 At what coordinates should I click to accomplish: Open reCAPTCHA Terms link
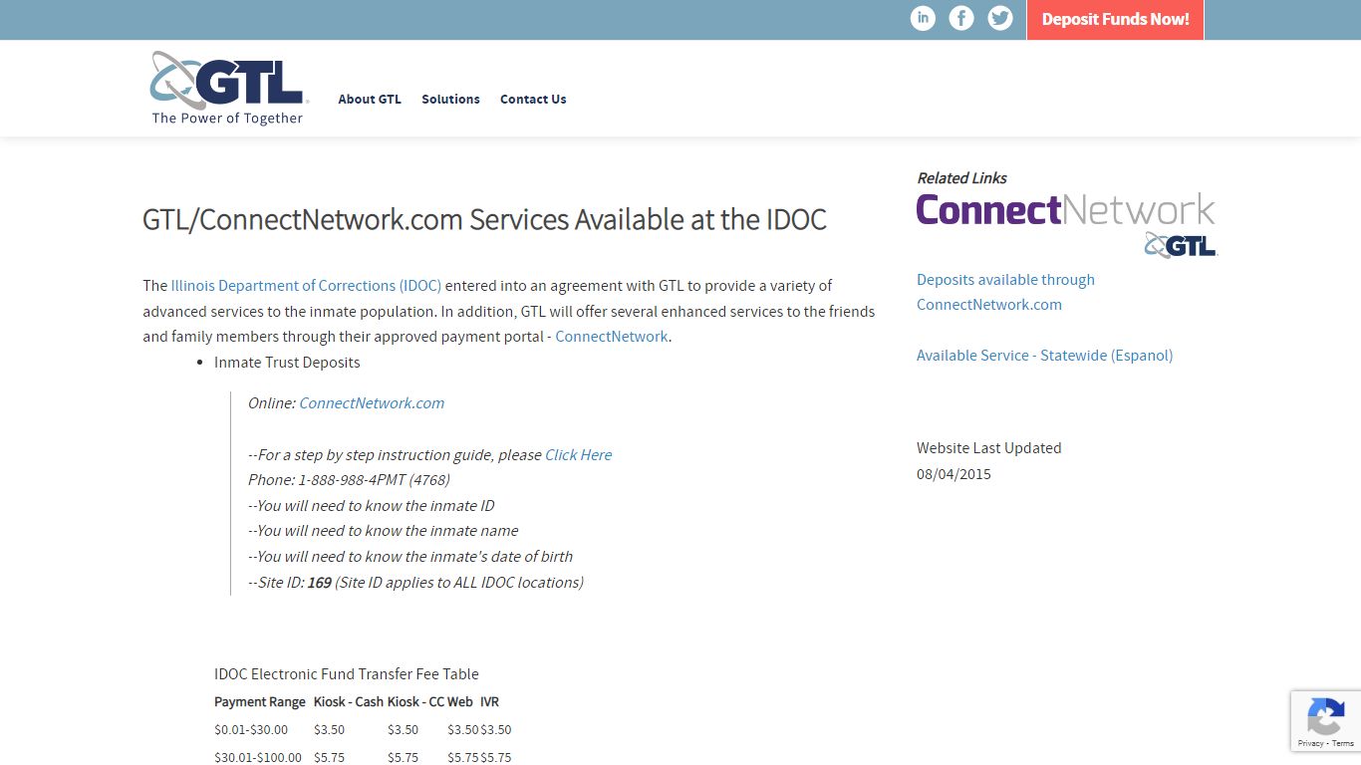pyautogui.click(x=1343, y=743)
